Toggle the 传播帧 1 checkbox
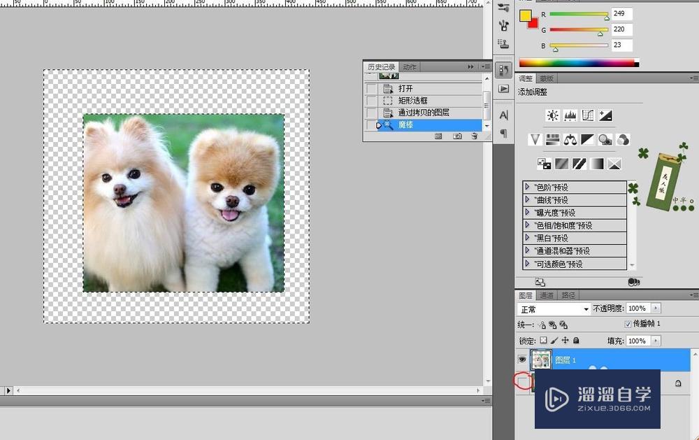Viewport: 699px width, 440px height. pos(627,324)
